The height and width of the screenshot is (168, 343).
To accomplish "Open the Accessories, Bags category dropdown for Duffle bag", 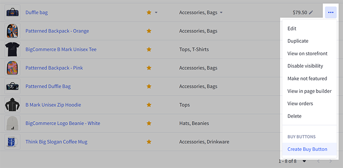I will click(x=221, y=12).
